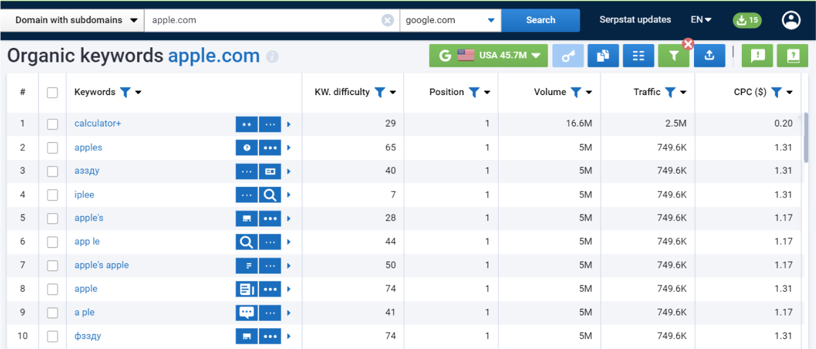This screenshot has width=816, height=349.
Task: Remove active filter via red X badge
Action: pyautogui.click(x=687, y=44)
